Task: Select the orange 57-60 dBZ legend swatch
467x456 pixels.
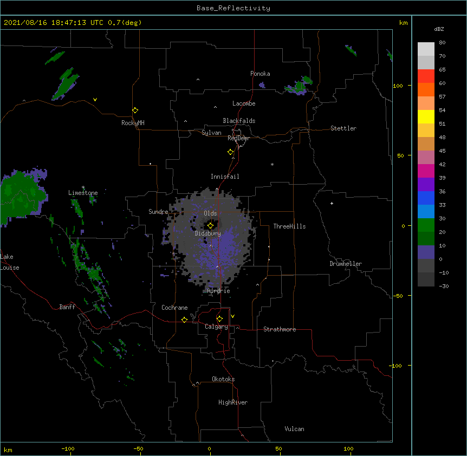Action: [x=426, y=89]
